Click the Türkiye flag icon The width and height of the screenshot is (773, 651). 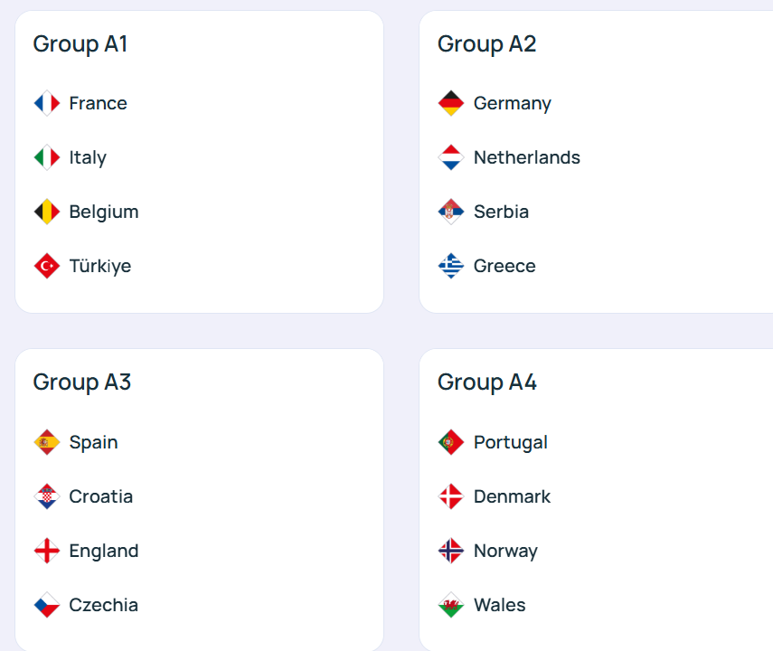(47, 266)
